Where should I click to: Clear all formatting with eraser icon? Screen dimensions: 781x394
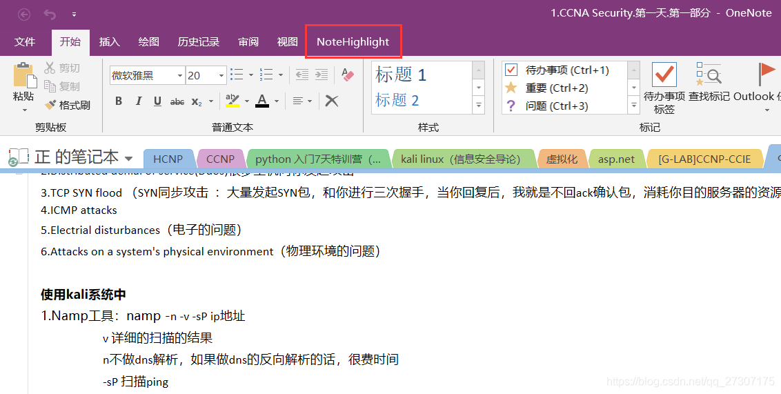coord(347,75)
